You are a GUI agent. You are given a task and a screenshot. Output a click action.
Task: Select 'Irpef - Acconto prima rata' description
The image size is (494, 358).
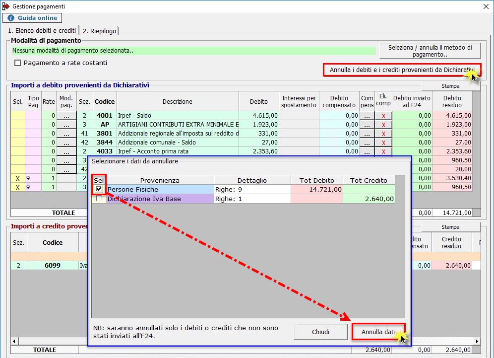178,151
